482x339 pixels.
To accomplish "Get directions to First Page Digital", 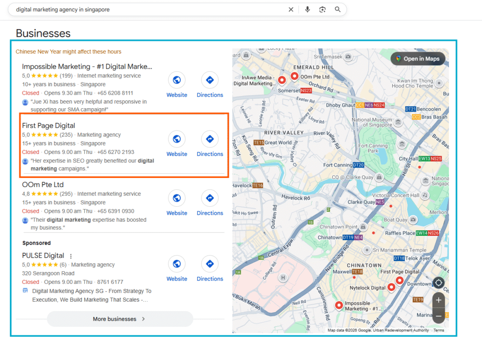I will (209, 139).
